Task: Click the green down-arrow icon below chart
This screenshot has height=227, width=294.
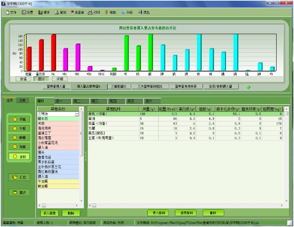Action: tap(249, 87)
